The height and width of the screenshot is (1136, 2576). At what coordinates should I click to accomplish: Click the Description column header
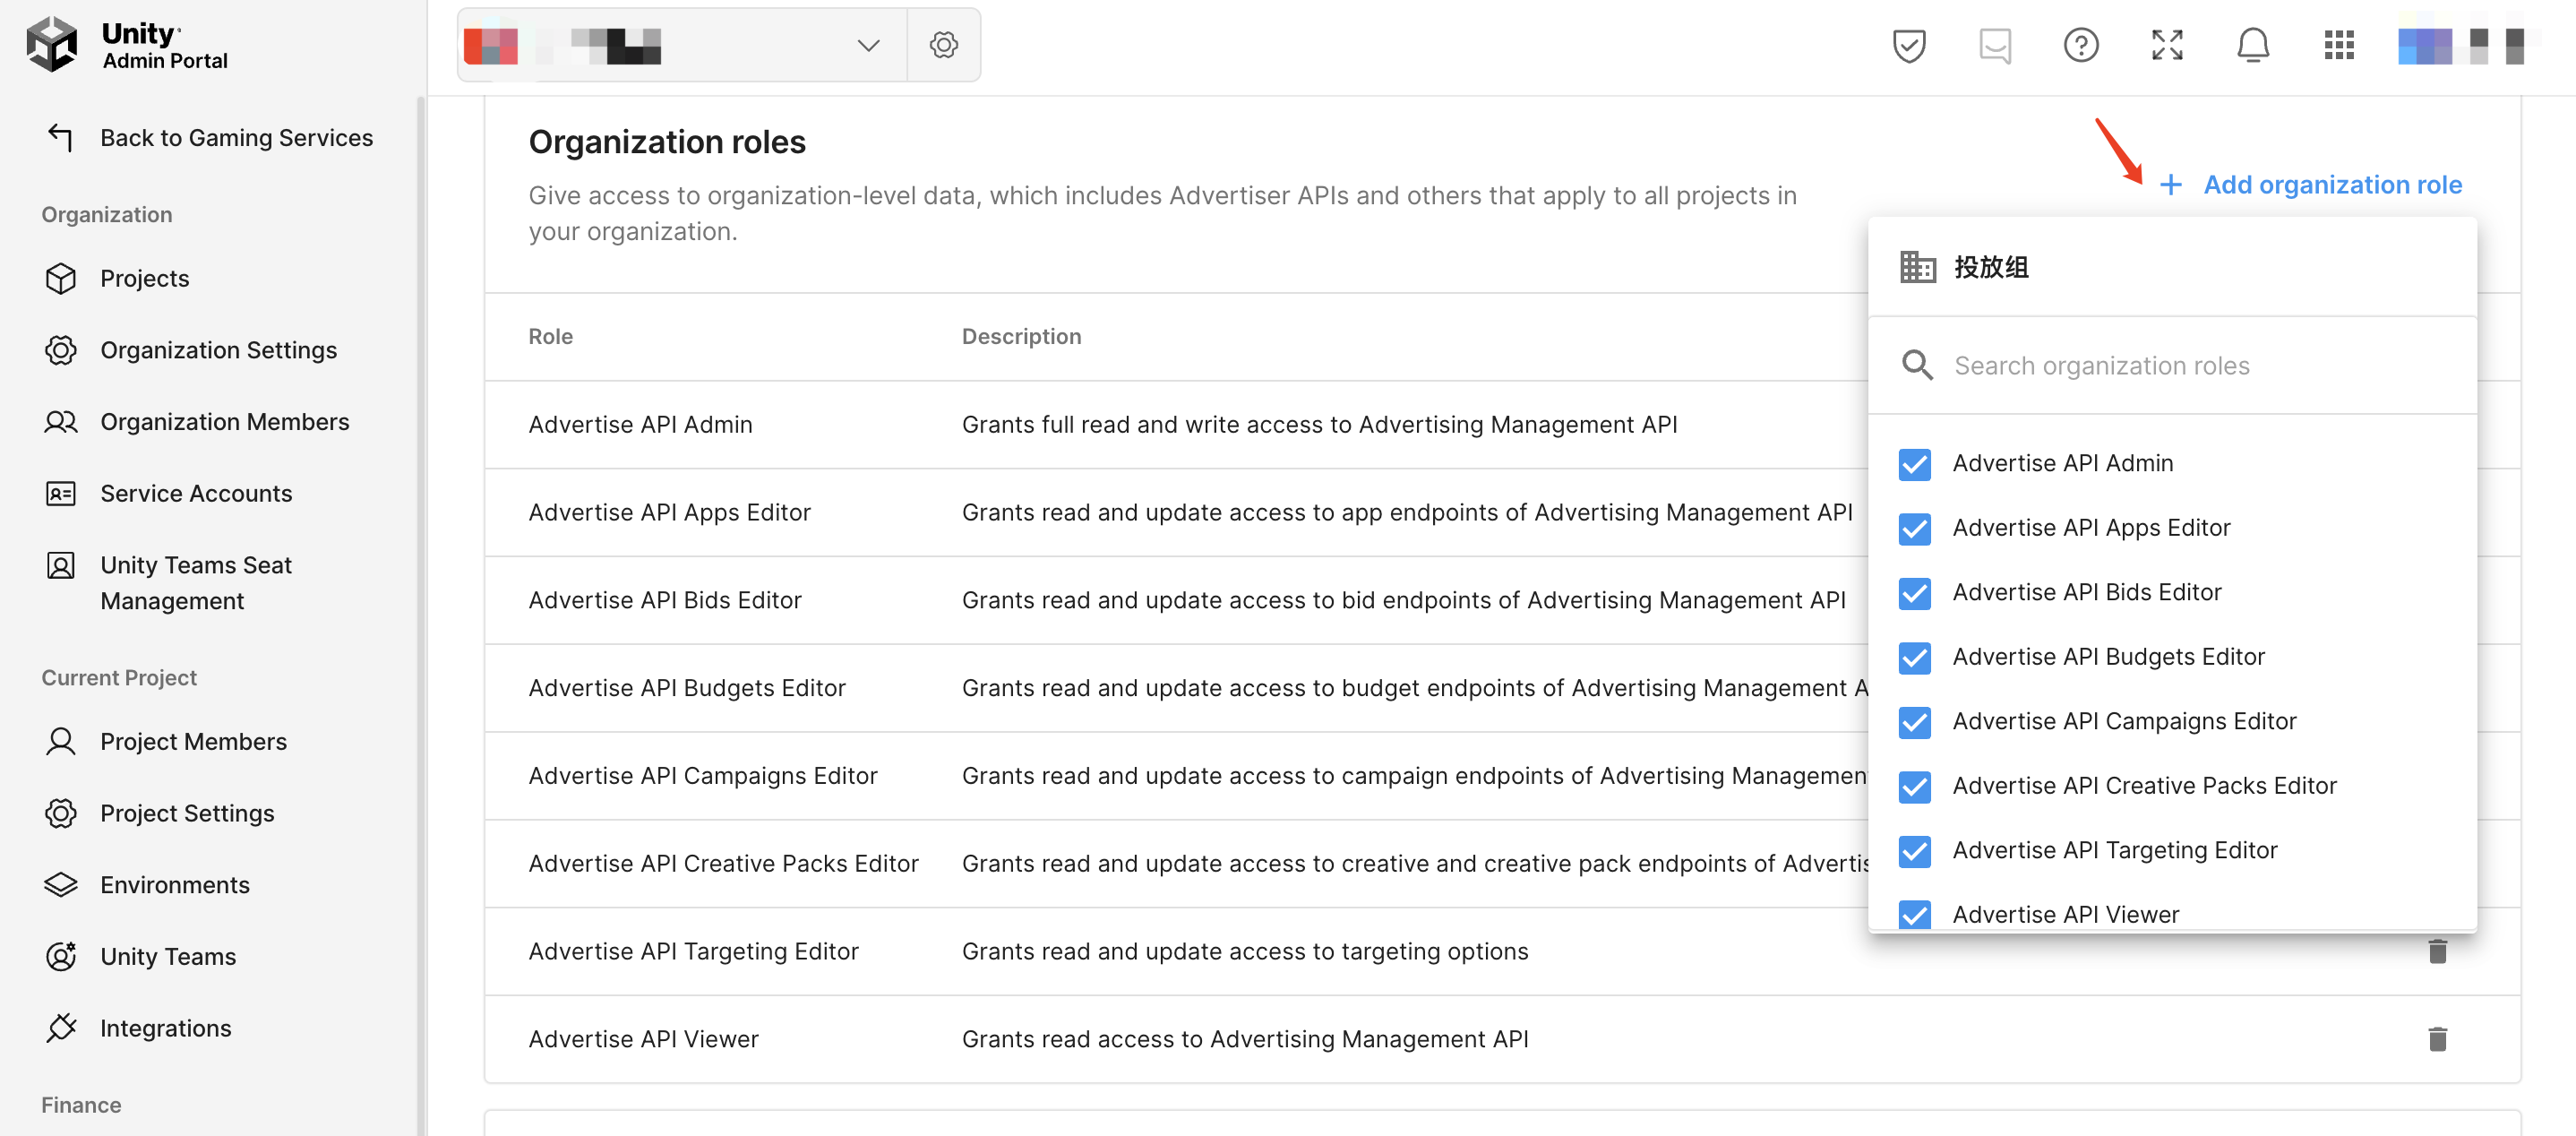click(x=1021, y=337)
